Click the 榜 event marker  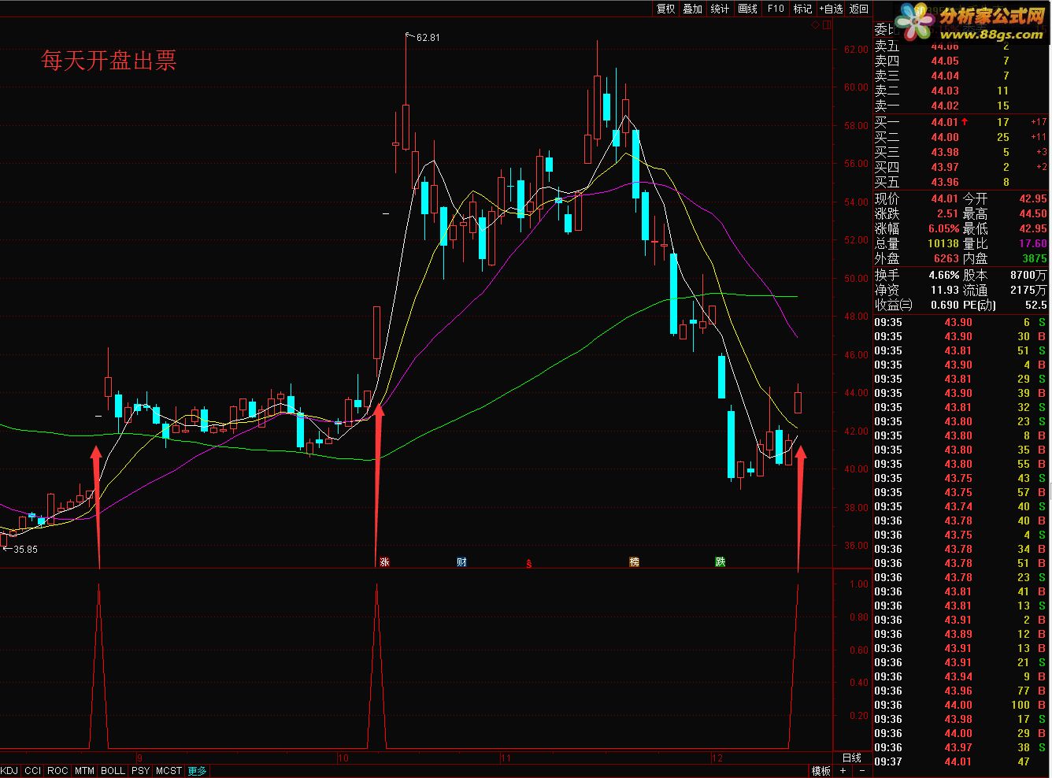634,561
